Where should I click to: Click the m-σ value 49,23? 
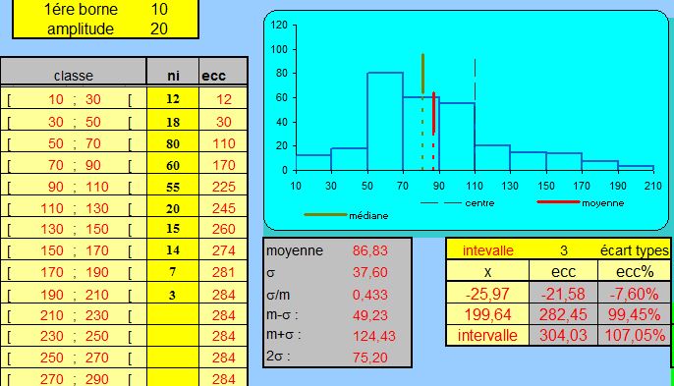click(x=370, y=315)
